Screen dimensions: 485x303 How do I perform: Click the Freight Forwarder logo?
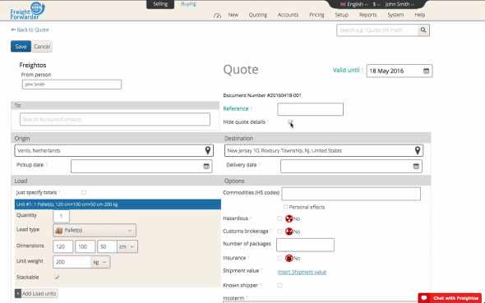[x=27, y=11]
